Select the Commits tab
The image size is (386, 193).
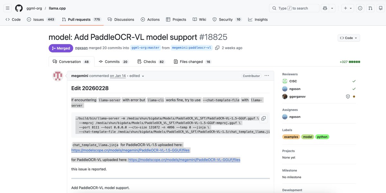click(114, 62)
